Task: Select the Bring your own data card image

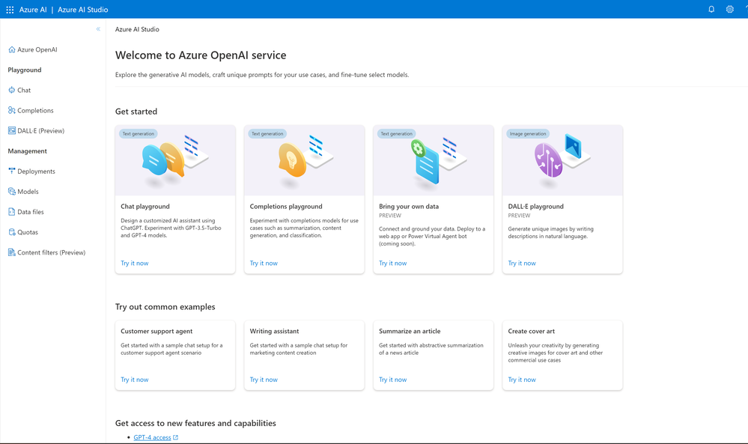Action: click(x=433, y=160)
